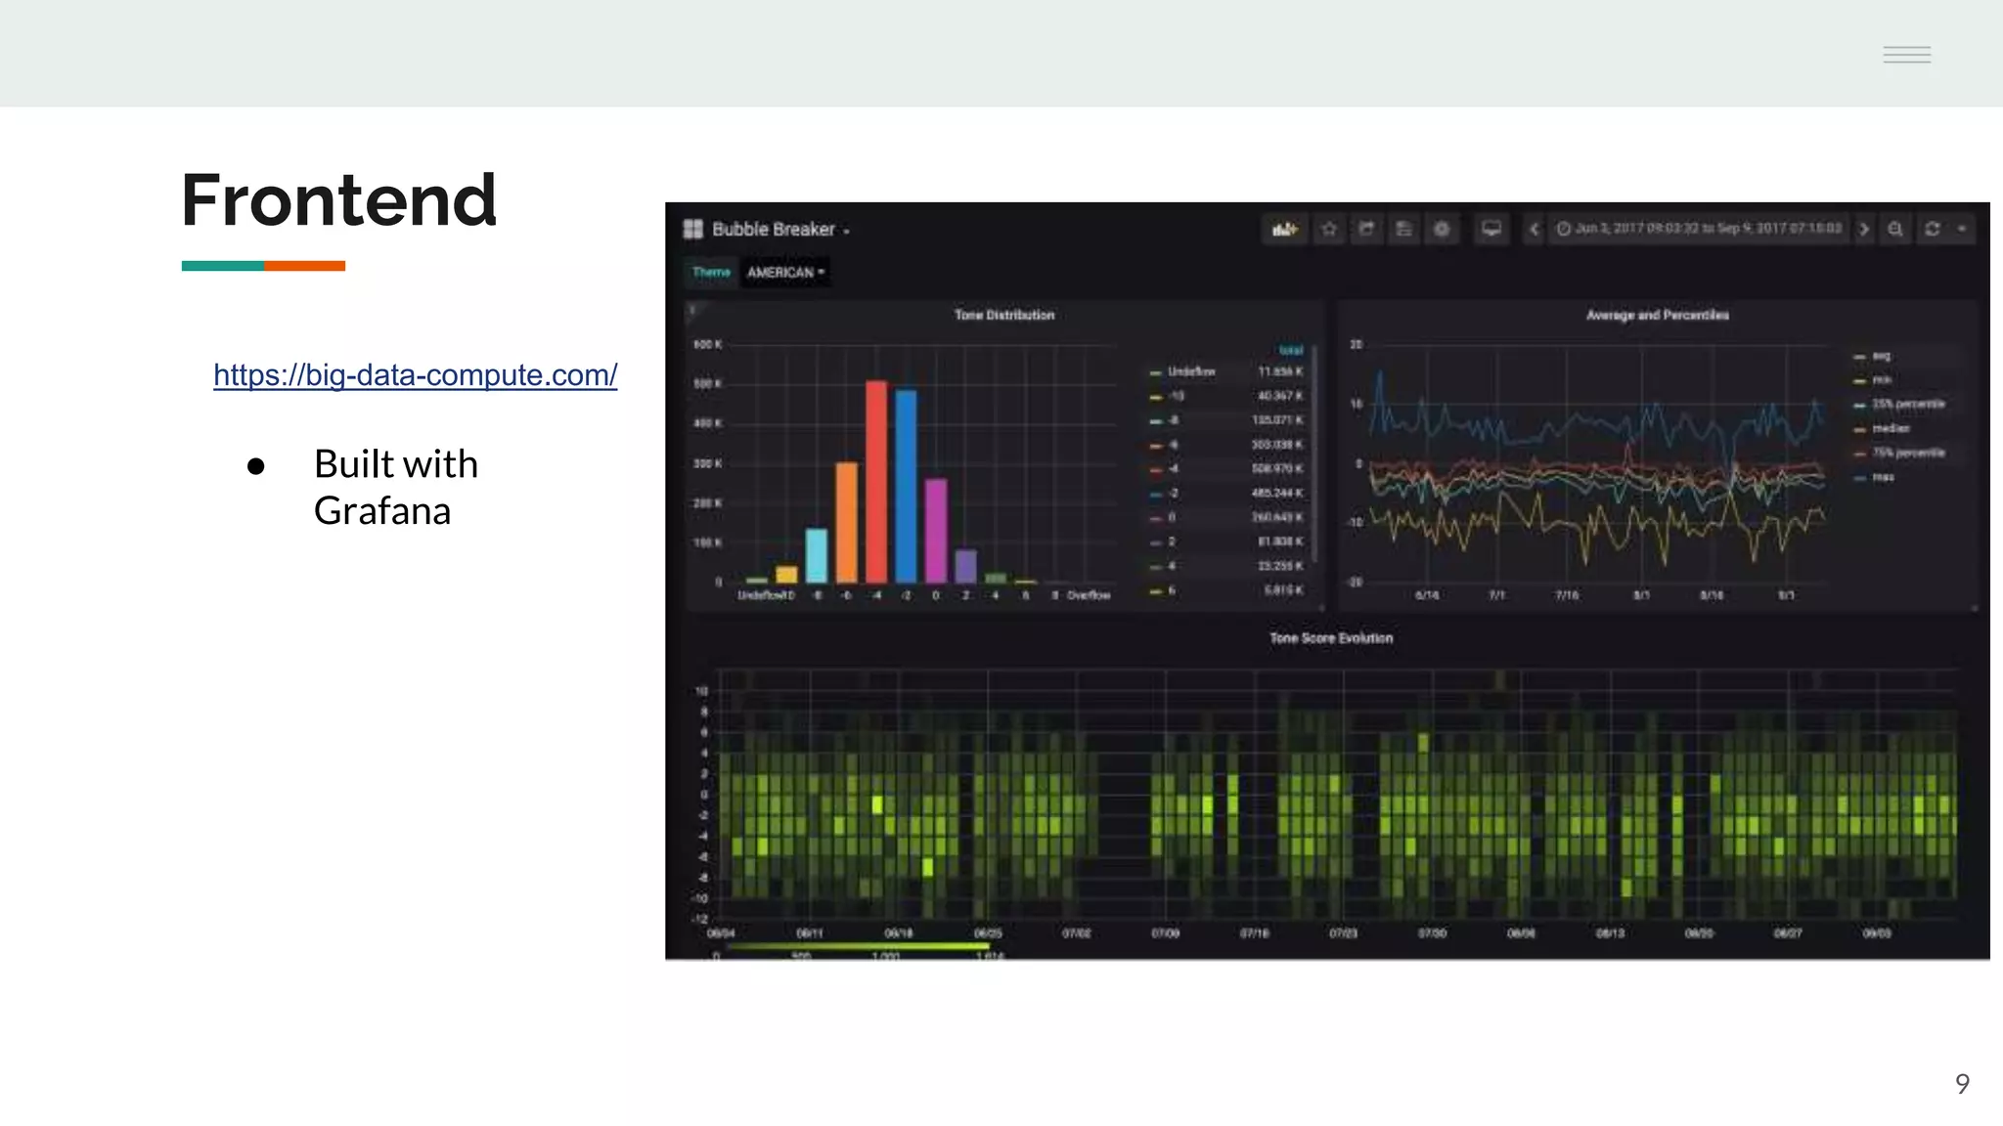
Task: Open dashboard settings gear
Action: click(x=1442, y=229)
